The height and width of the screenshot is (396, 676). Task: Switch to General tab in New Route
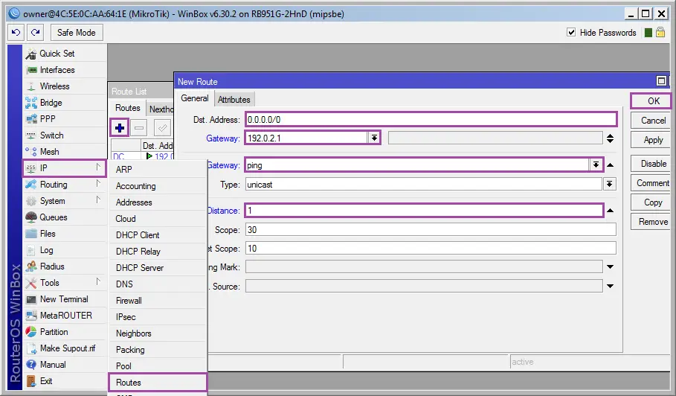click(x=194, y=98)
